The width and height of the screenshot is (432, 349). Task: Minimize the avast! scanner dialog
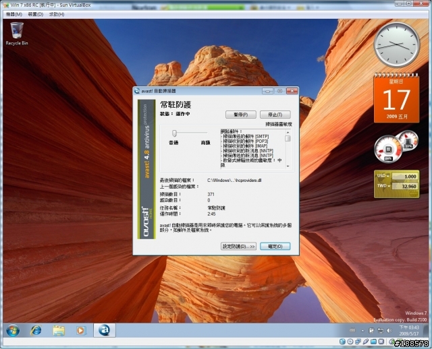coord(267,91)
